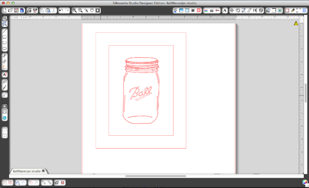The height and width of the screenshot is (188, 309).
Task: Open a file with the folder icon
Action: tap(10, 10)
